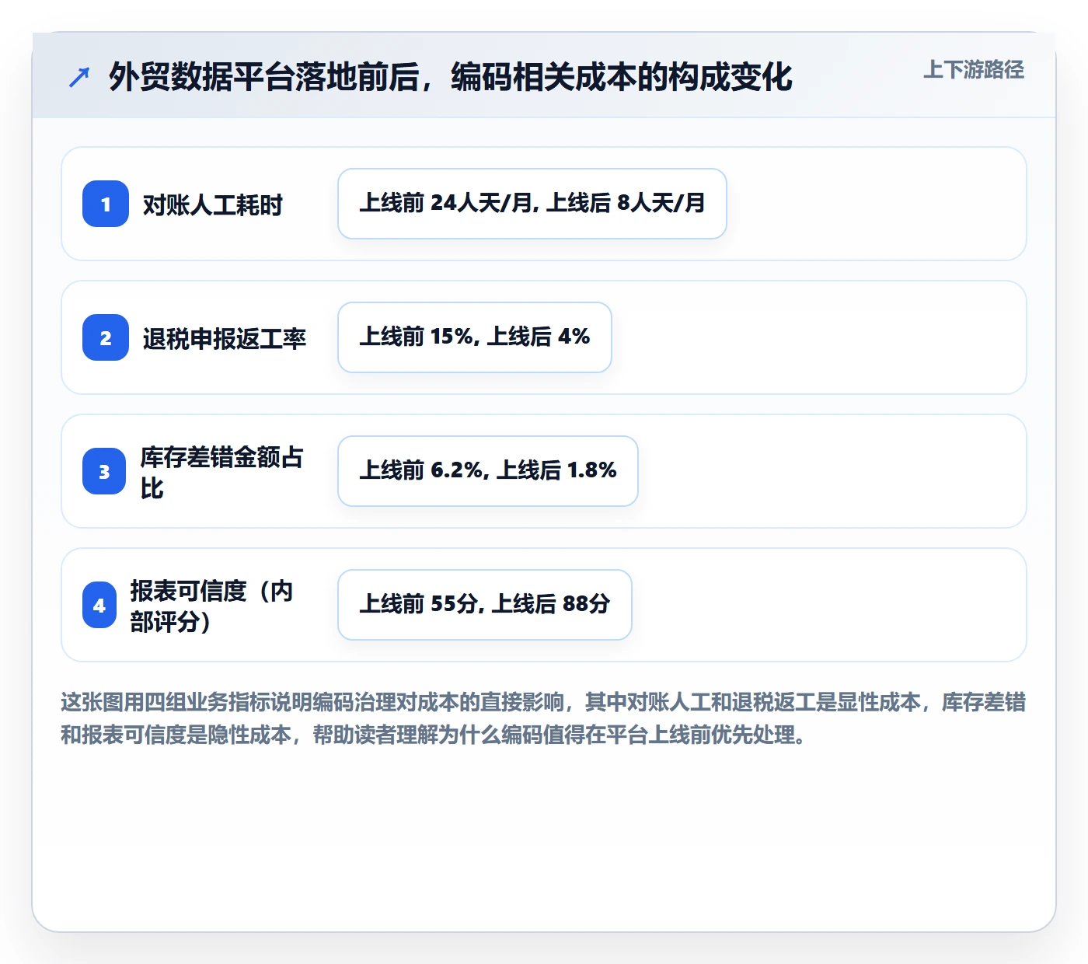
Task: Click the arrow icon beside the card title
Action: [79, 77]
